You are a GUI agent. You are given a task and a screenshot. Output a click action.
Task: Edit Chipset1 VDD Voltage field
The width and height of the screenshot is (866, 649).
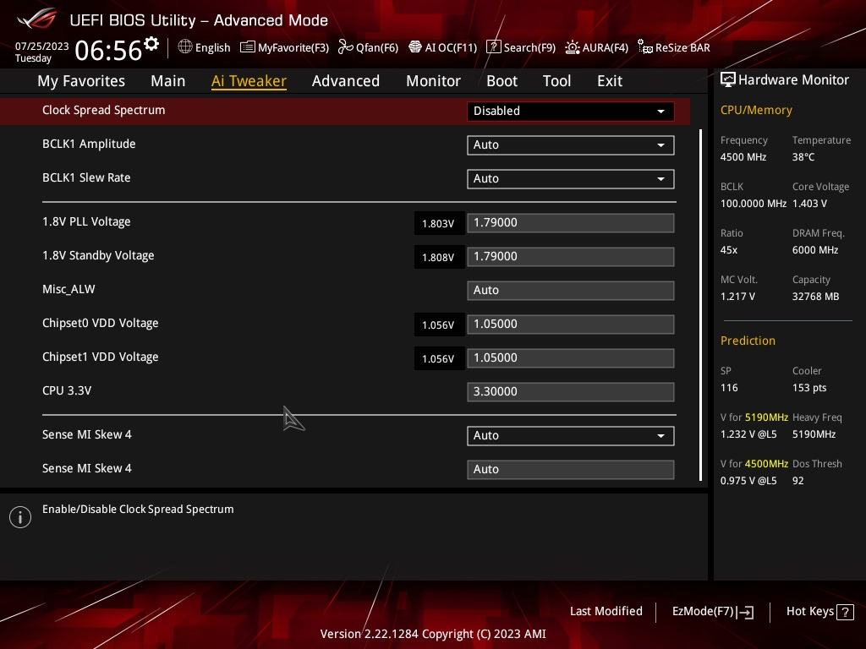coord(571,358)
